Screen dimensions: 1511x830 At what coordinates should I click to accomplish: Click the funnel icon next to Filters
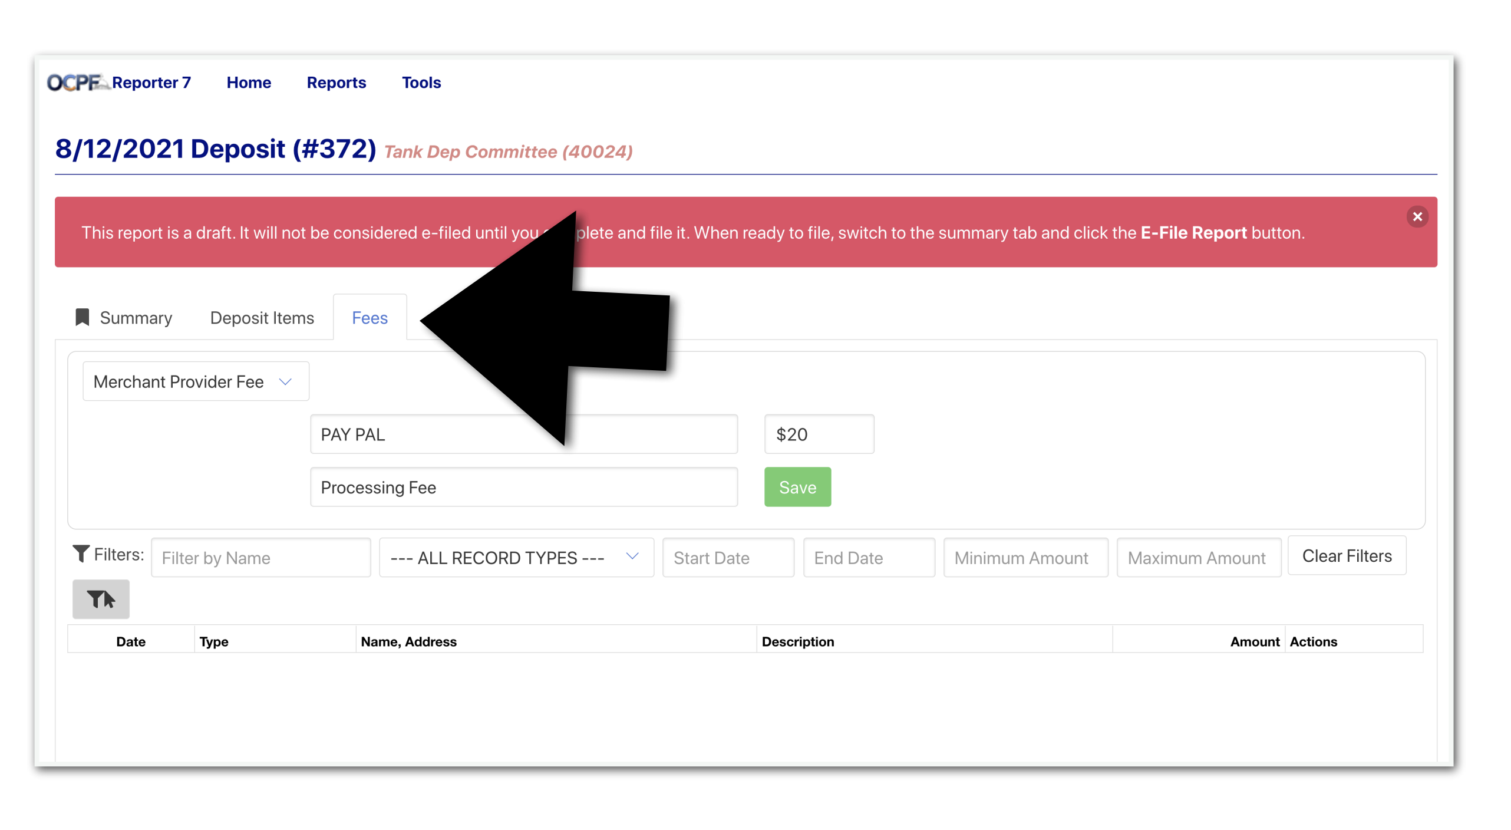point(81,553)
